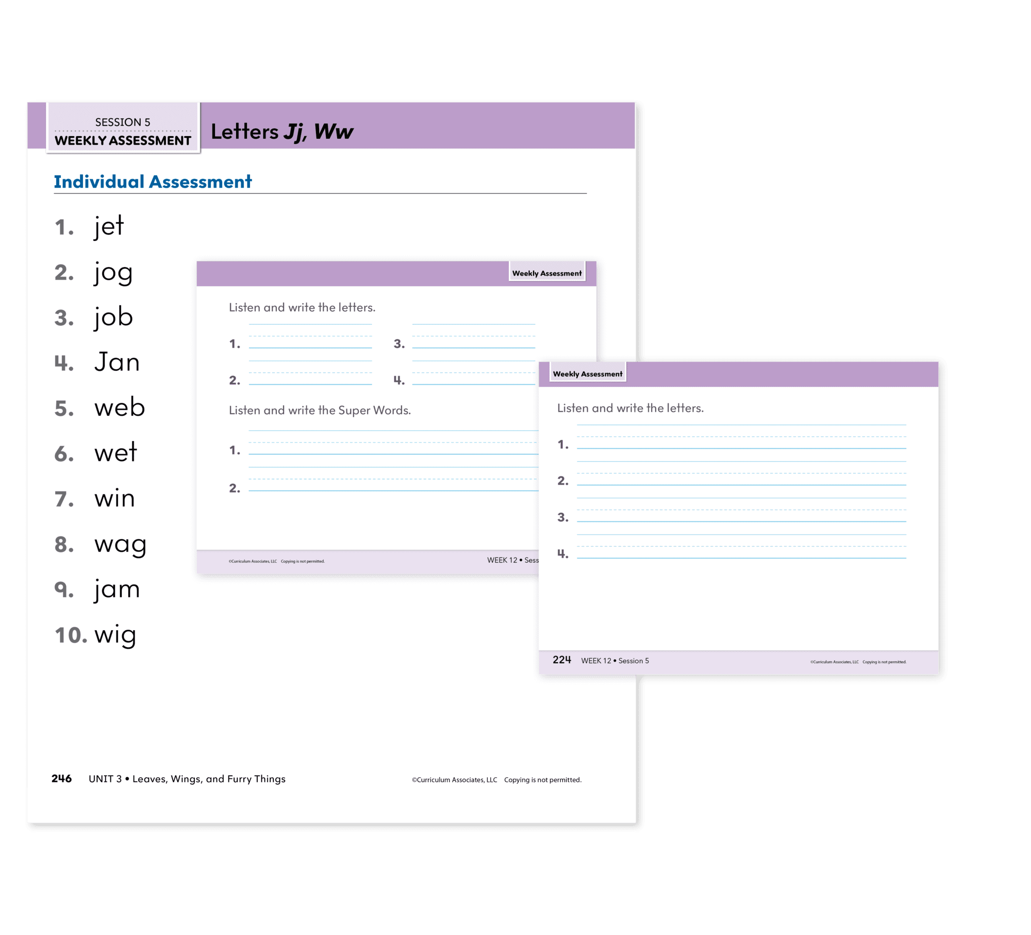Click 'Listen and write the Super Words.'
Viewport: 1031px width, 935px height.
click(320, 411)
